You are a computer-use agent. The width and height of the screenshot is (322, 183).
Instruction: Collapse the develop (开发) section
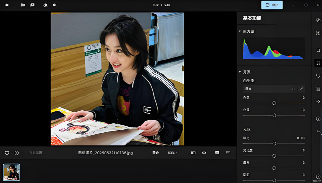(240, 72)
